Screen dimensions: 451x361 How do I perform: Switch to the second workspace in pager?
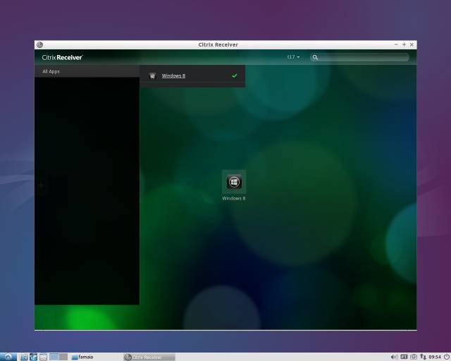[x=63, y=357]
